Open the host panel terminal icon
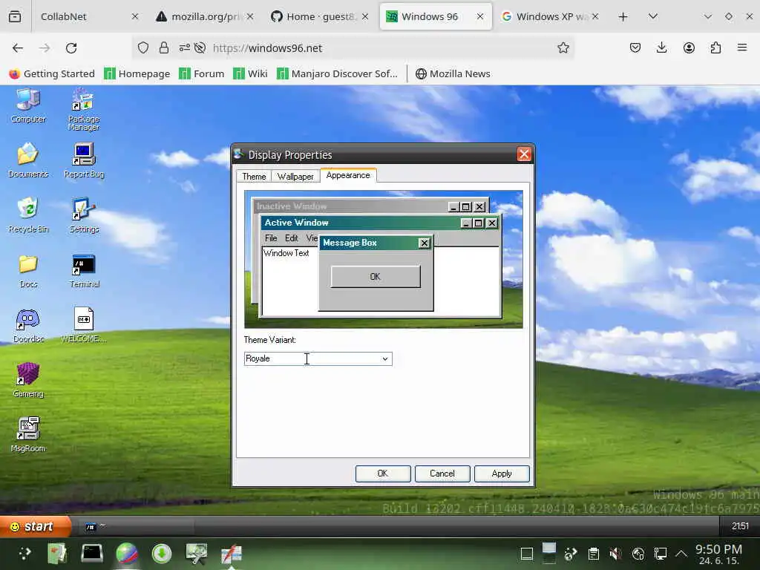Viewport: 760px width, 570px height. [x=91, y=554]
